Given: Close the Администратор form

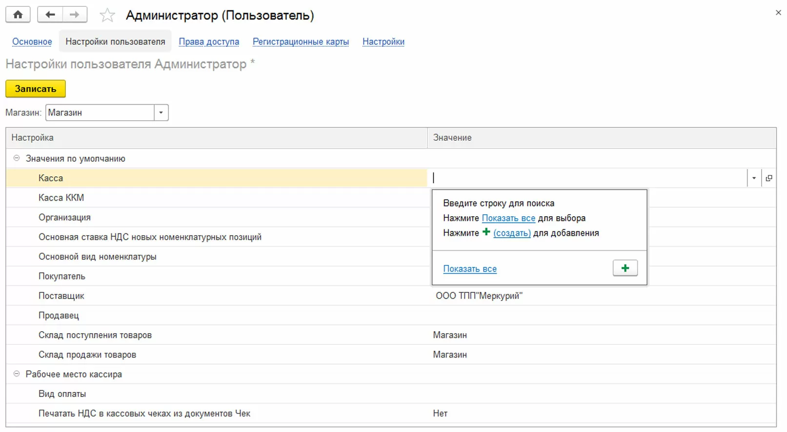Looking at the screenshot, I should (x=778, y=13).
